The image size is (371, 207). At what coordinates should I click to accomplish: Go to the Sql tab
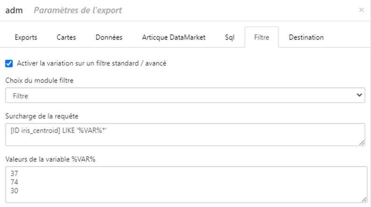pyautogui.click(x=230, y=37)
